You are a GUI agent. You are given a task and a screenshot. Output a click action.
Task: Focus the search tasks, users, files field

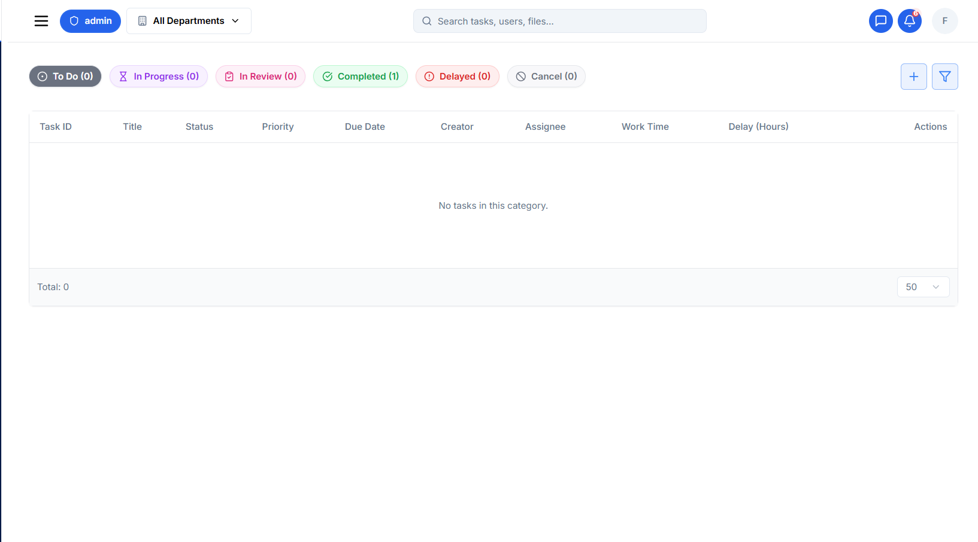click(x=560, y=21)
